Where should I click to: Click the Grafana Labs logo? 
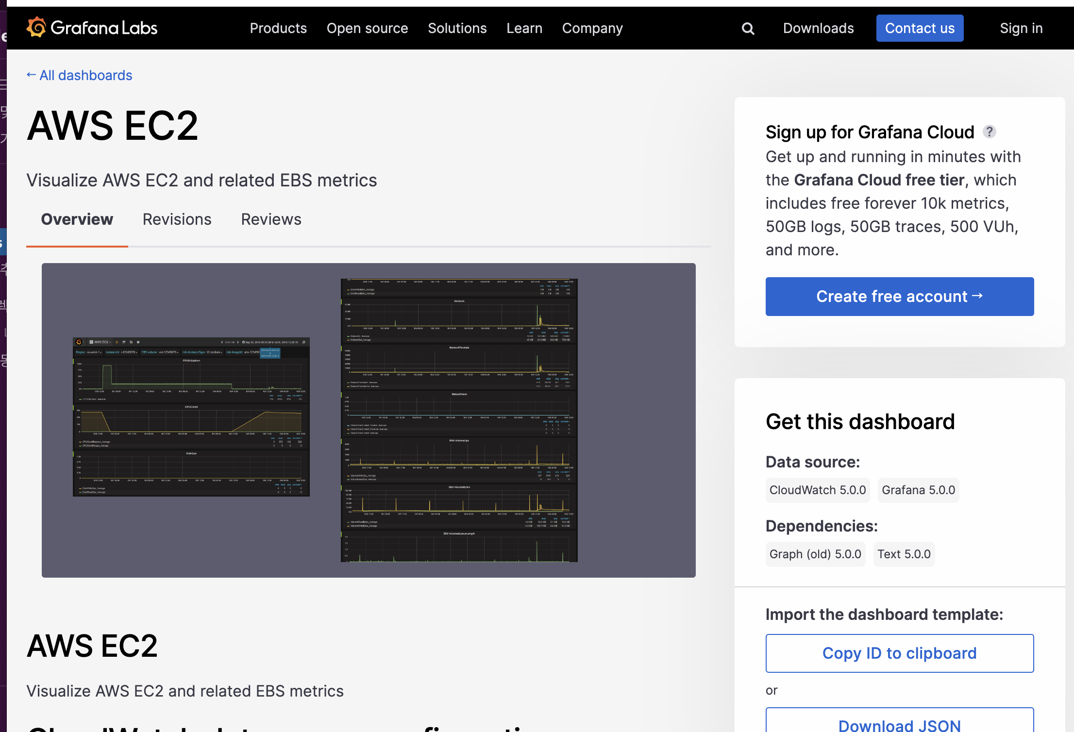(92, 28)
